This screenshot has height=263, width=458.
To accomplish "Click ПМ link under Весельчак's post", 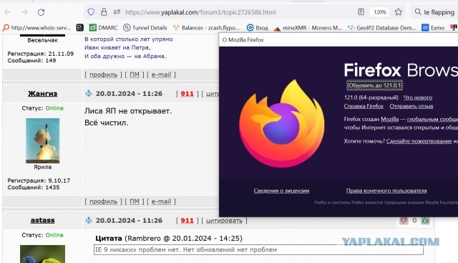I will click(135, 75).
